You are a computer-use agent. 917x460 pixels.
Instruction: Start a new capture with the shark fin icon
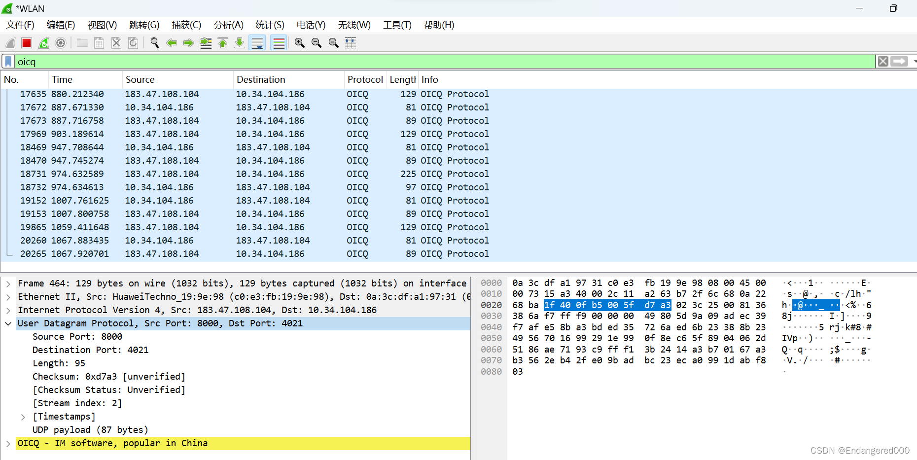coord(10,43)
